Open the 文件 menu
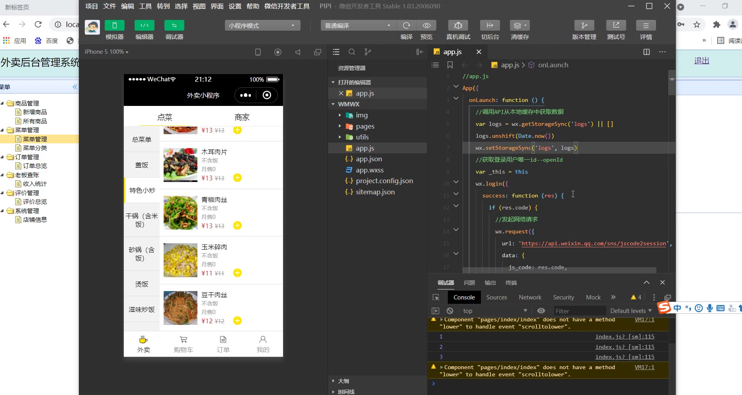The image size is (742, 395). click(x=109, y=6)
